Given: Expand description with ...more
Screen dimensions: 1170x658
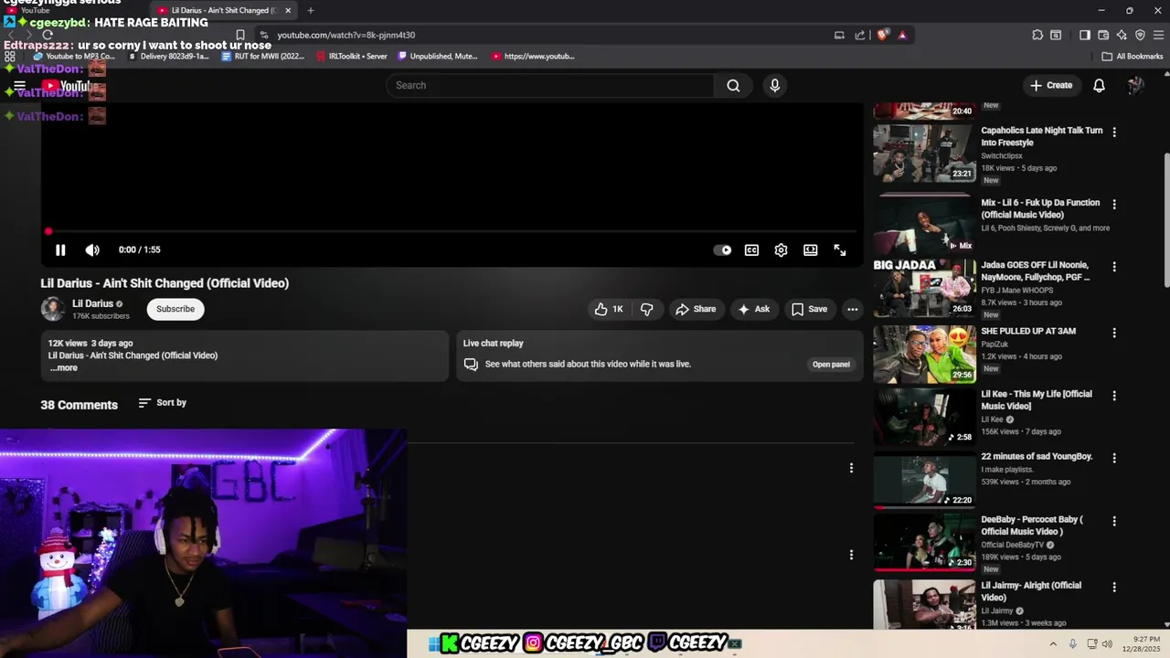Looking at the screenshot, I should pyautogui.click(x=64, y=367).
